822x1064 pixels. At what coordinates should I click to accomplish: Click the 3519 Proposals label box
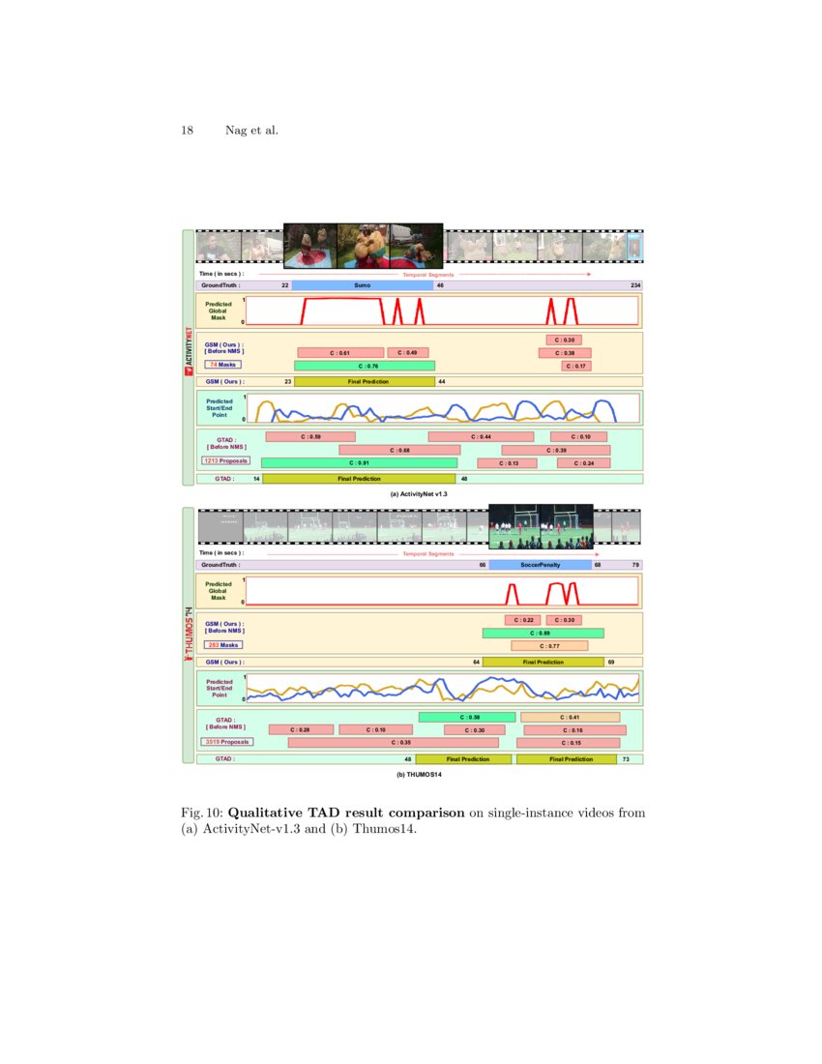(x=226, y=742)
